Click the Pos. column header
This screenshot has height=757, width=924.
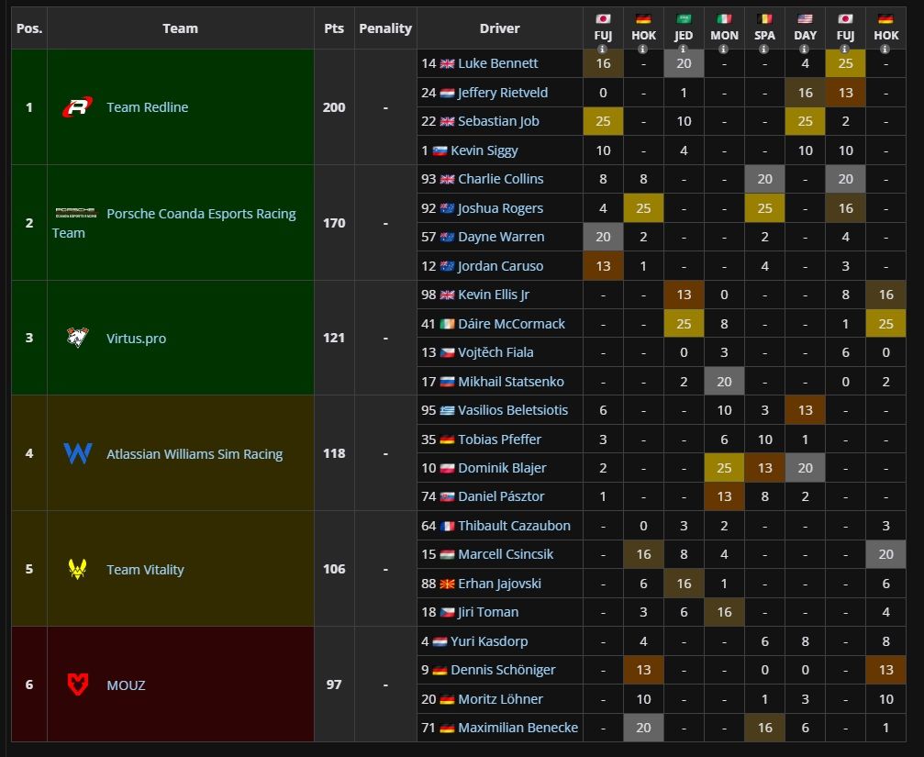(x=29, y=28)
